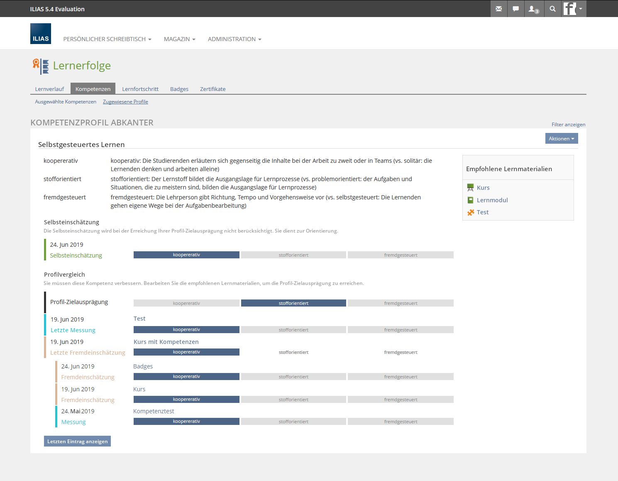The width and height of the screenshot is (618, 481).
Task: Click the contacts icon with badge
Action: pyautogui.click(x=533, y=9)
